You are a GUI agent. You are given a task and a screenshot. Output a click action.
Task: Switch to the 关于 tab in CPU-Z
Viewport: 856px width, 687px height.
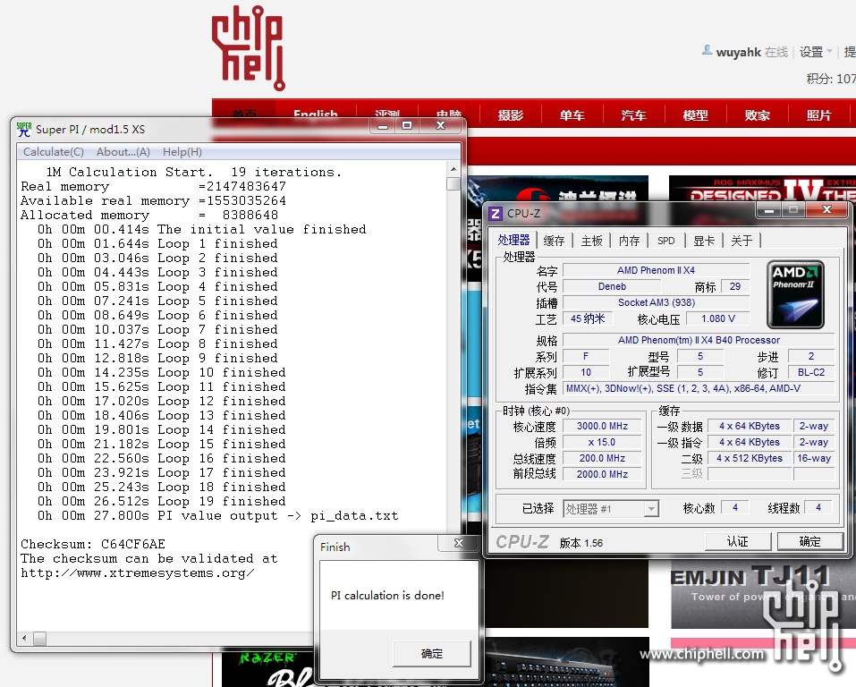pos(742,241)
